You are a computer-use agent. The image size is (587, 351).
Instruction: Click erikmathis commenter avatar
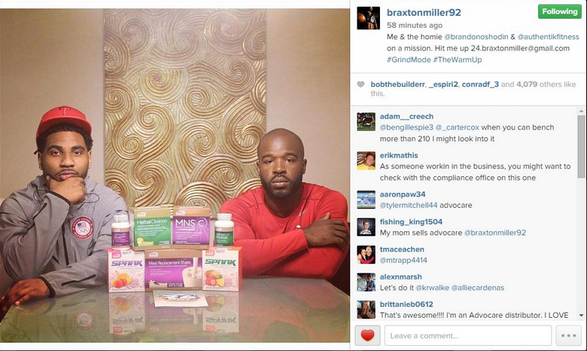[x=366, y=160]
